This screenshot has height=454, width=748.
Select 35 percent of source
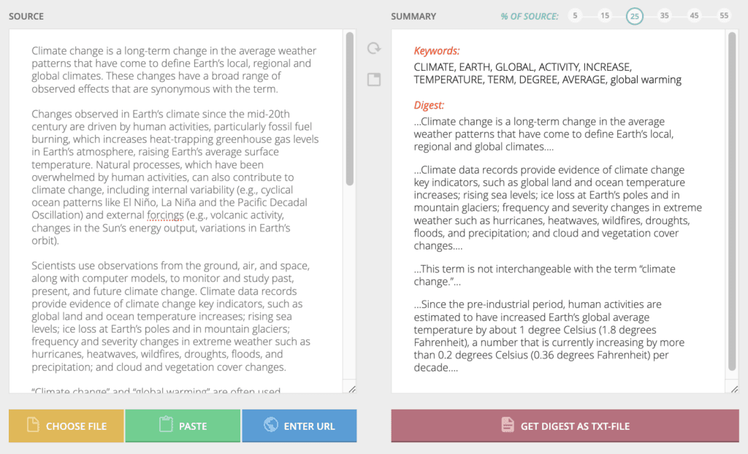coord(664,16)
